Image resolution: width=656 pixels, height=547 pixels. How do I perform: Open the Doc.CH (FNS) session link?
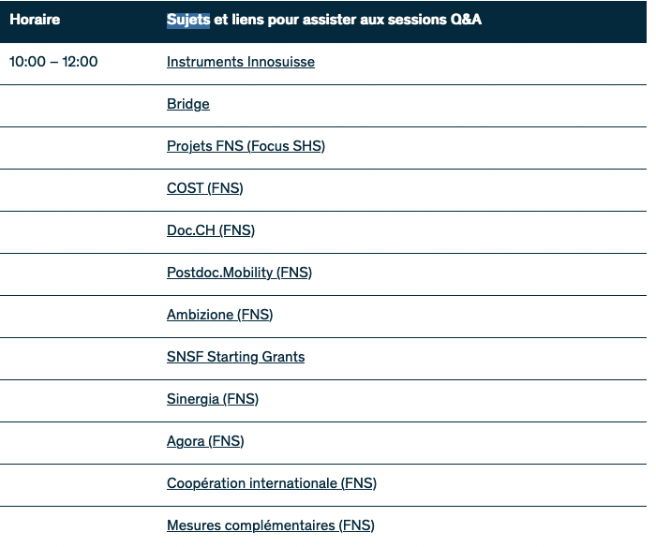(x=211, y=230)
